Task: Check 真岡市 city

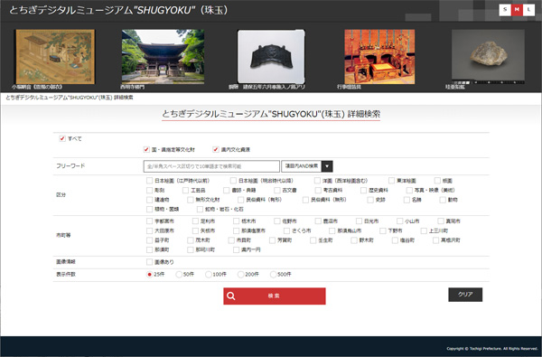Action: click(441, 221)
